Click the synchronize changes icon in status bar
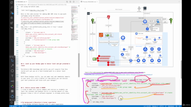The height and width of the screenshot is (107, 191). tap(19, 106)
